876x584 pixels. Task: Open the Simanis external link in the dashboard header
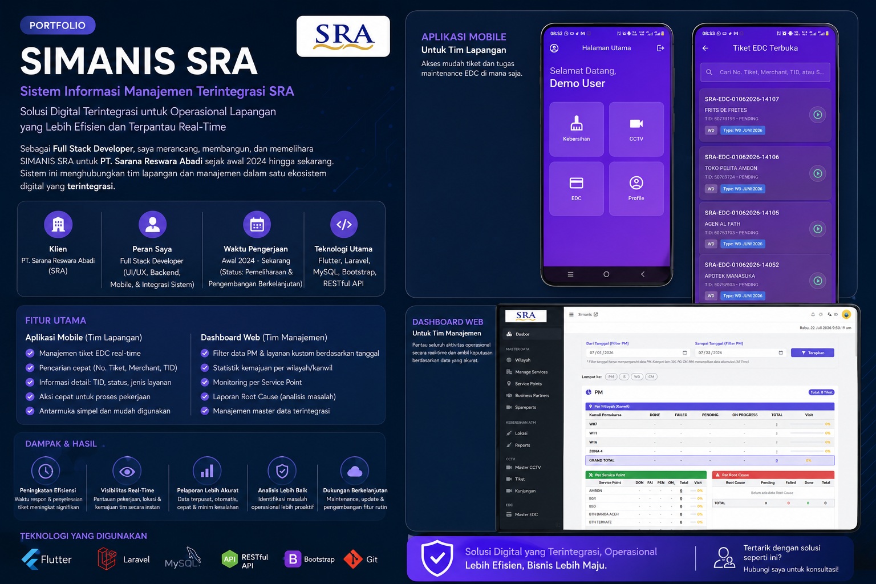click(x=588, y=314)
